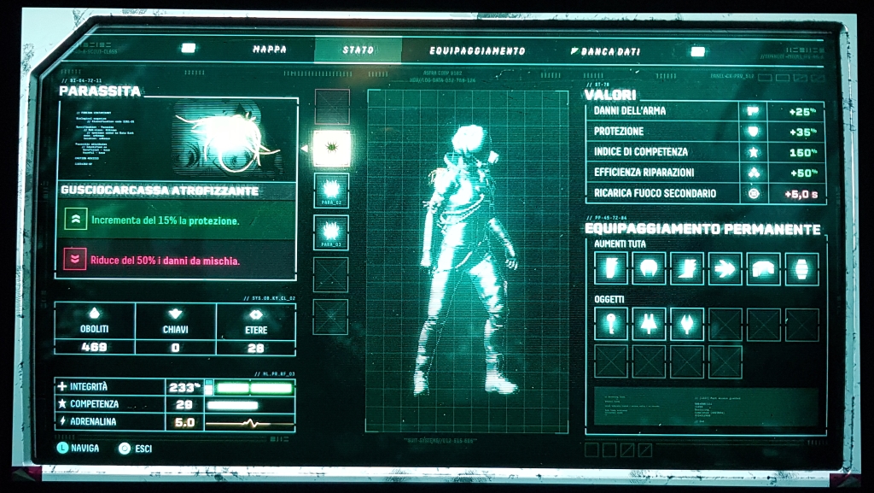
Task: Select the PARA_02 parasite slot
Action: [x=331, y=191]
